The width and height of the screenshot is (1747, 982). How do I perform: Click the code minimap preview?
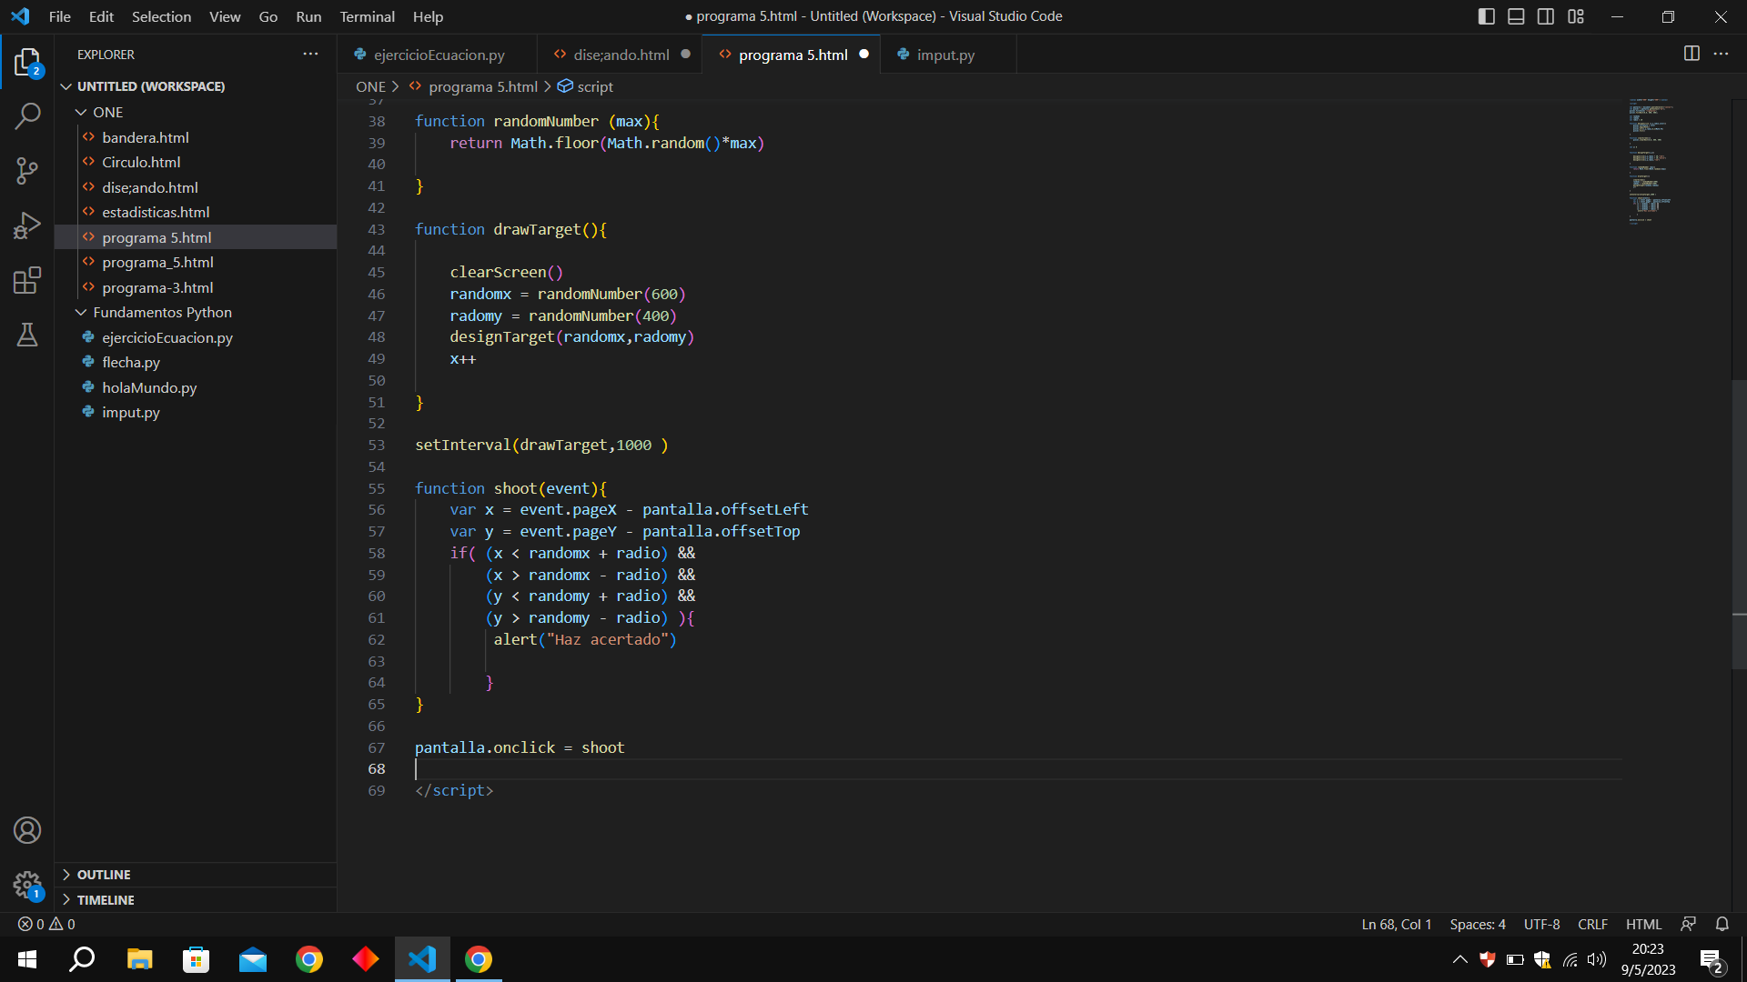pyautogui.click(x=1651, y=161)
